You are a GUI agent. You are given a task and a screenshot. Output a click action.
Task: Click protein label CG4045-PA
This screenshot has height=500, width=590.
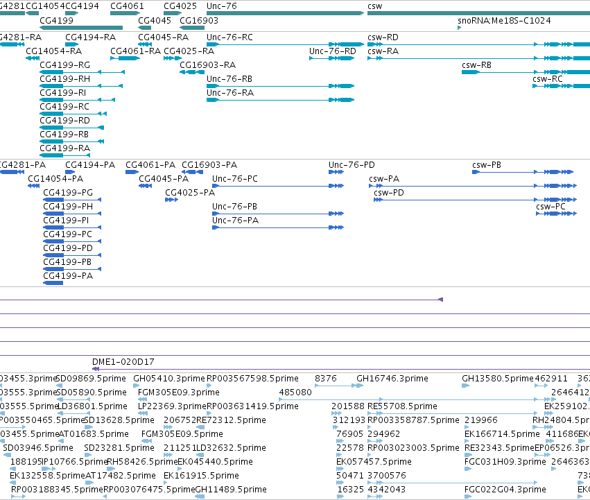(164, 179)
